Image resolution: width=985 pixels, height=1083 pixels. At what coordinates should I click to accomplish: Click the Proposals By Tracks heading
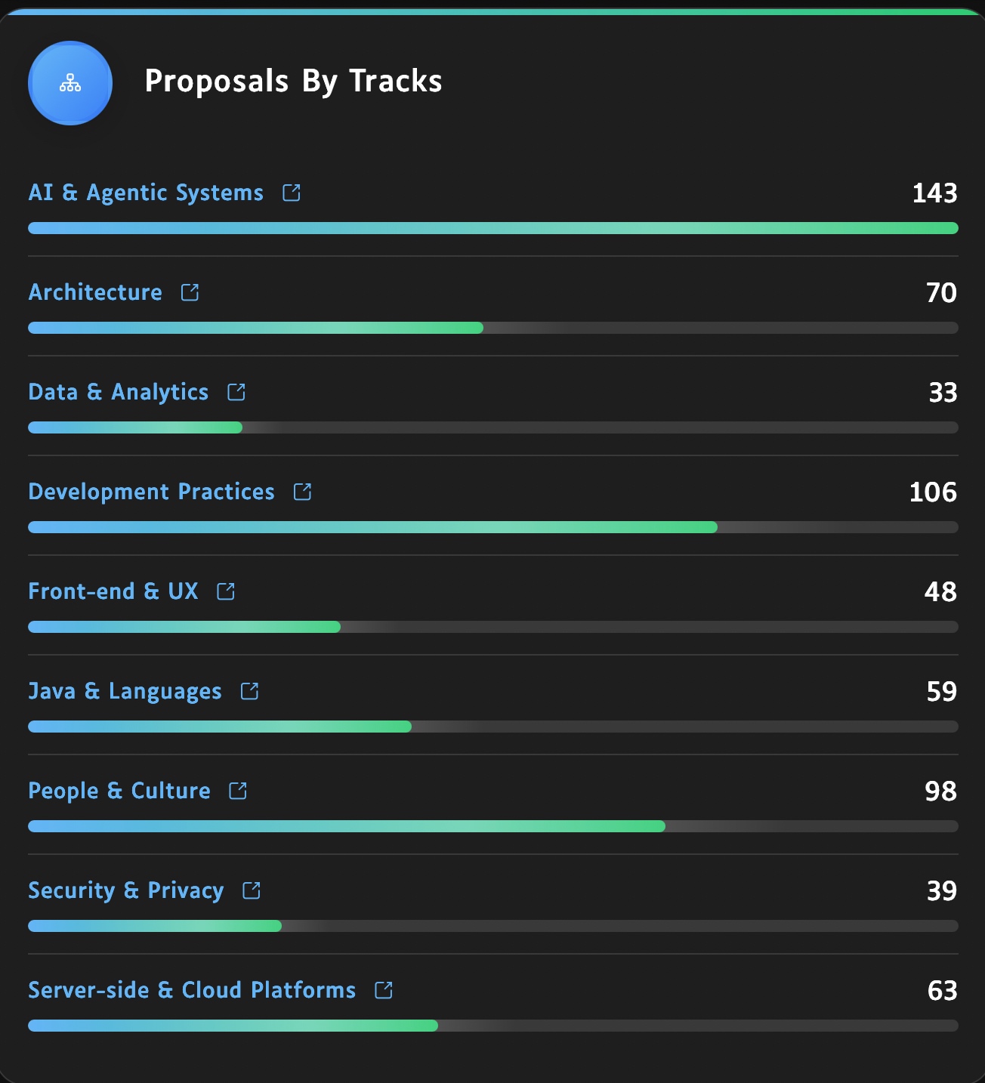(293, 82)
